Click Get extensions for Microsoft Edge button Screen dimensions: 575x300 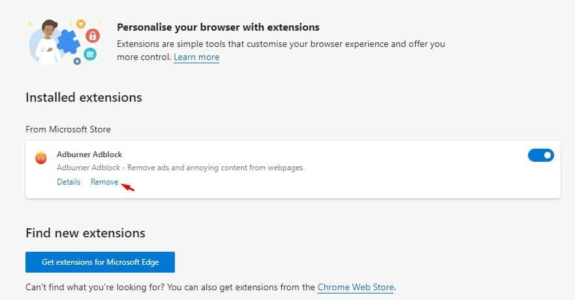pos(100,262)
